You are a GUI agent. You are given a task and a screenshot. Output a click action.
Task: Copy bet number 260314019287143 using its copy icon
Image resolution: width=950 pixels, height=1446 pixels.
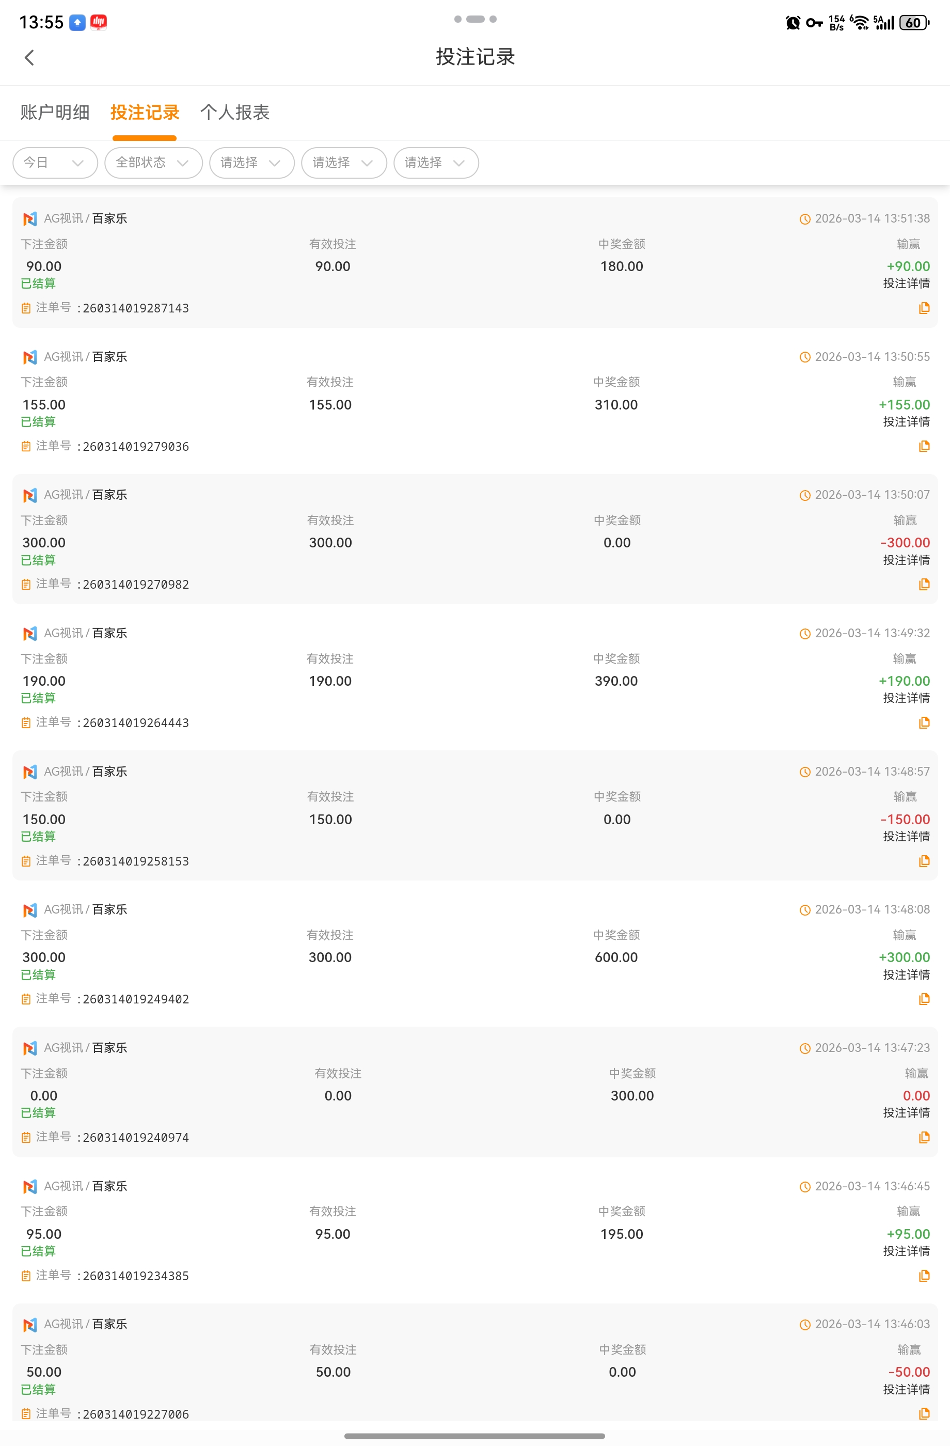tap(924, 308)
